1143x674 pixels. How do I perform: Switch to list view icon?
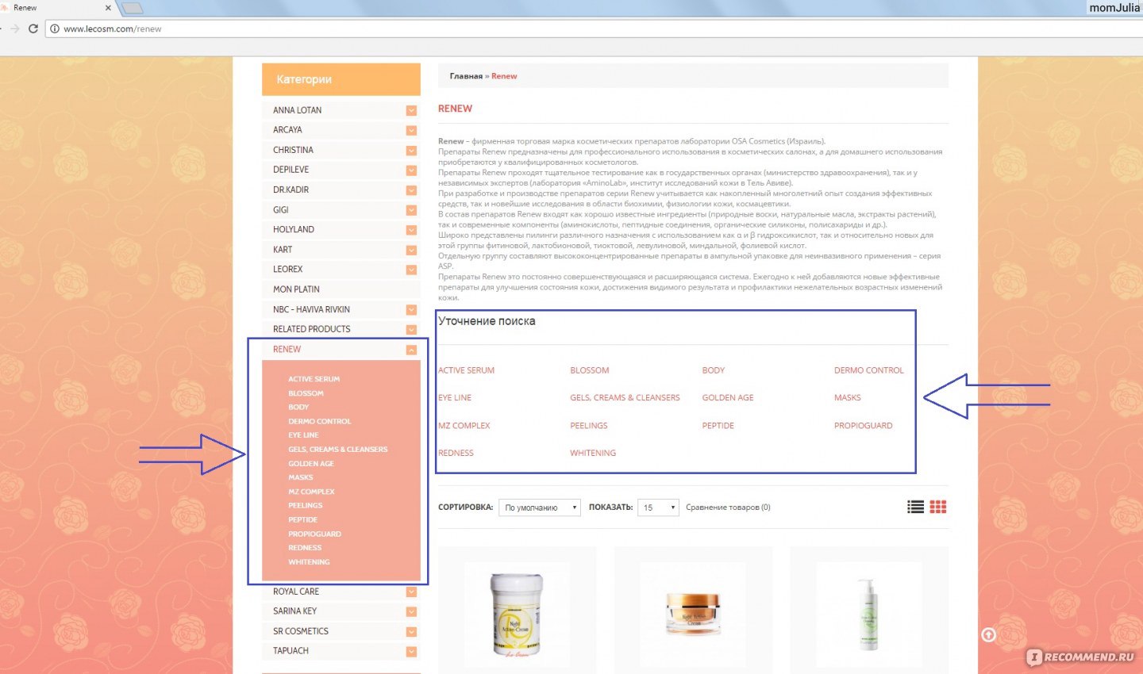pos(915,507)
